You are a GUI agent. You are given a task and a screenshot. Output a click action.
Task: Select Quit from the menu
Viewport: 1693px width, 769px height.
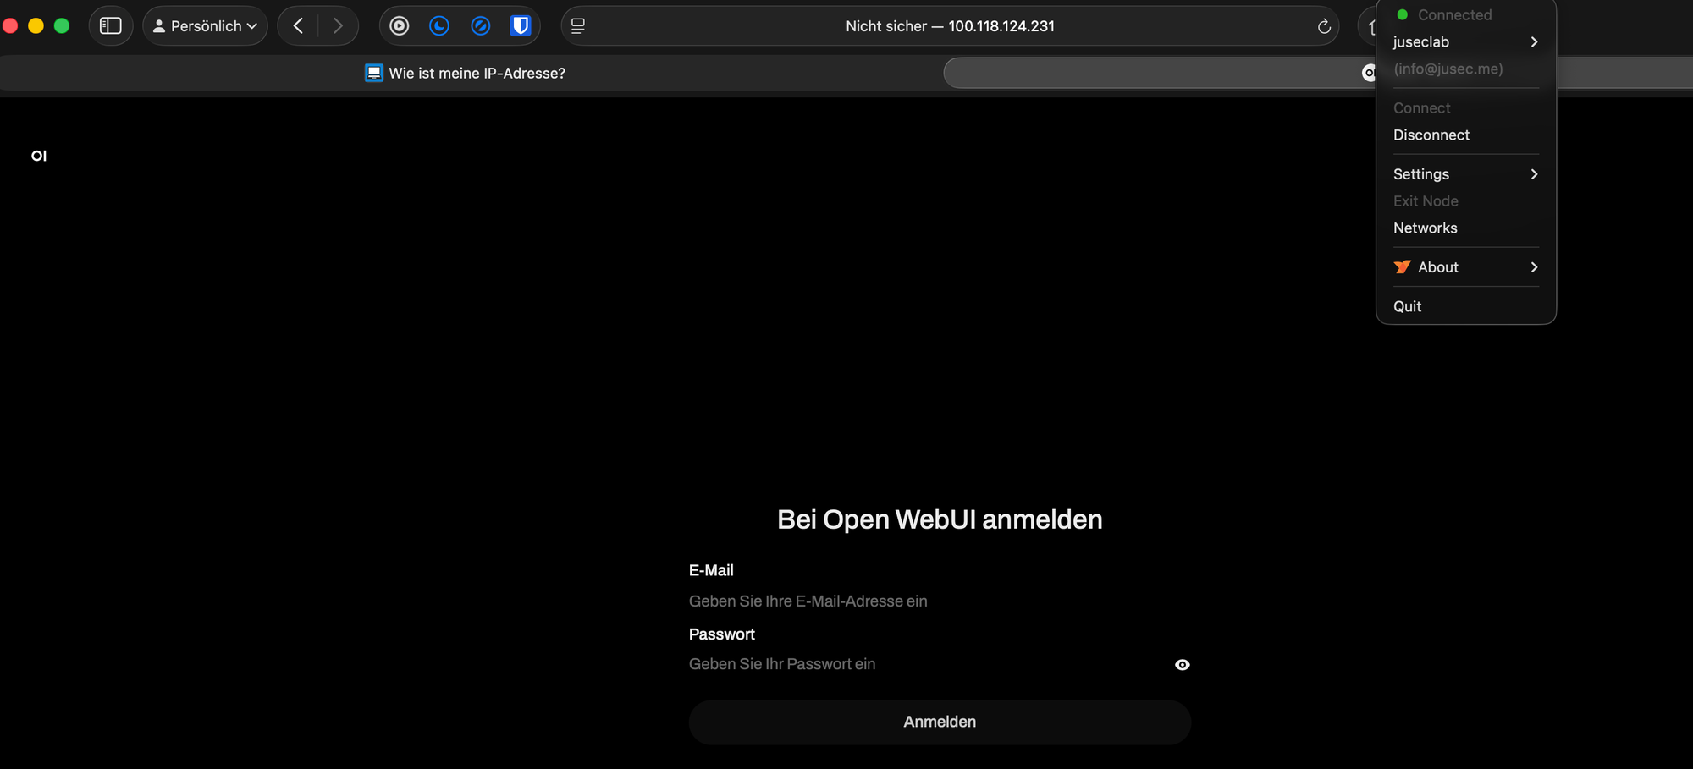[x=1408, y=306]
